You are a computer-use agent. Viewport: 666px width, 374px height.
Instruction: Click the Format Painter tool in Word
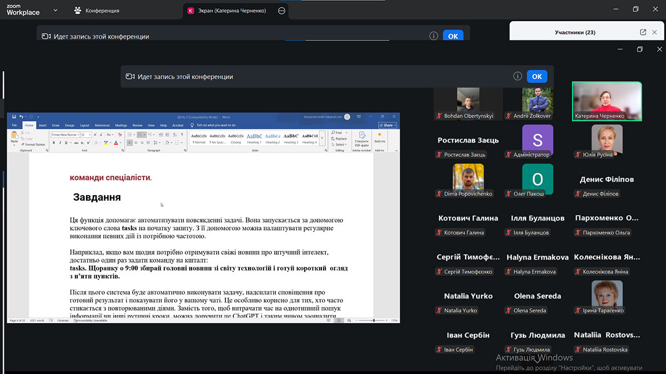[34, 145]
